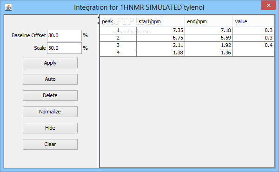Collapse the left panel with the left arrow on the divider

click(x=99, y=17)
